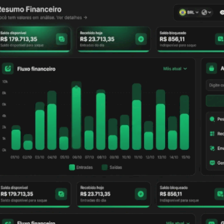Toggle the Entradas legend swatch
Image resolution: width=224 pixels, height=224 pixels.
pyautogui.click(x=72, y=167)
